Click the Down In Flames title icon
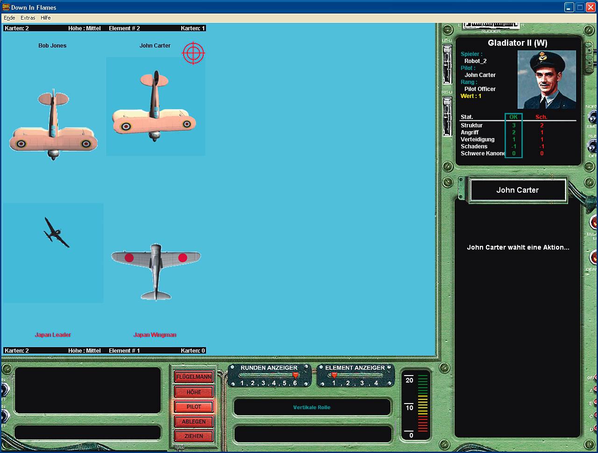Screen dimensions: 598x453 pyautogui.click(x=6, y=7)
